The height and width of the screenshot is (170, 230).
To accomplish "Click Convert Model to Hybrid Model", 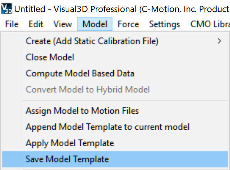I will click(x=115, y=89).
